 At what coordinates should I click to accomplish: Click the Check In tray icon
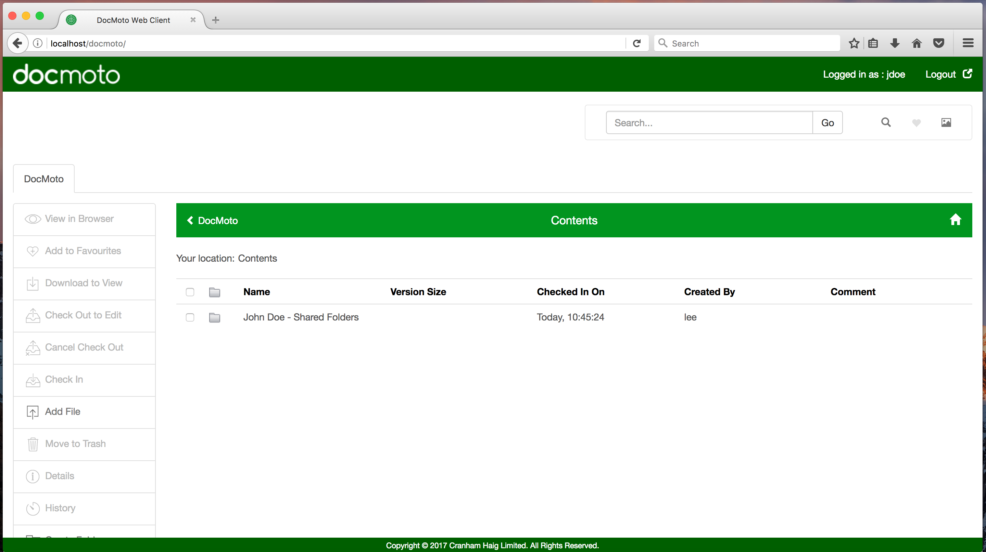tap(33, 380)
